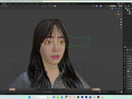132x99 pixels.
Task: Open the Global transform orientation dropdown
Action: [45, 6]
